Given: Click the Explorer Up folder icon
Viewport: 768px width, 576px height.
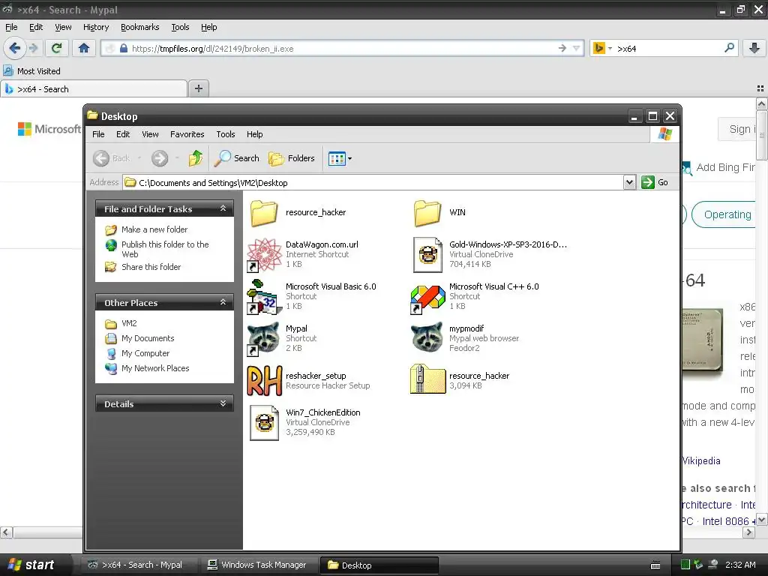Looking at the screenshot, I should click(x=196, y=158).
